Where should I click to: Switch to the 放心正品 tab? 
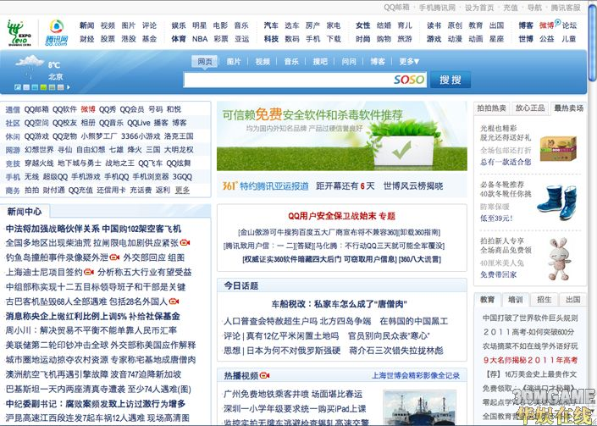[x=530, y=108]
